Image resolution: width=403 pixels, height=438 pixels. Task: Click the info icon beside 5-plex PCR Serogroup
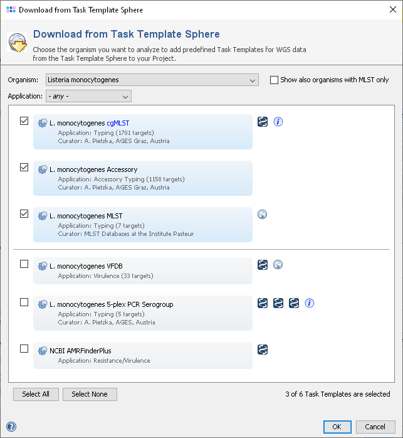pos(310,304)
